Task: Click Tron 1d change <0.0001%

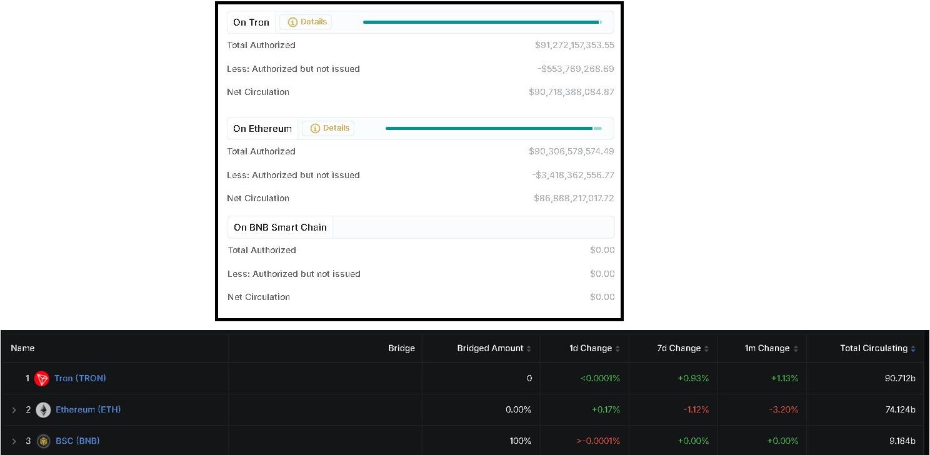Action: [x=601, y=378]
